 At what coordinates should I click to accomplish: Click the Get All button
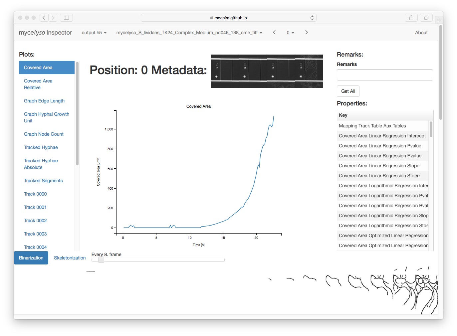(348, 91)
